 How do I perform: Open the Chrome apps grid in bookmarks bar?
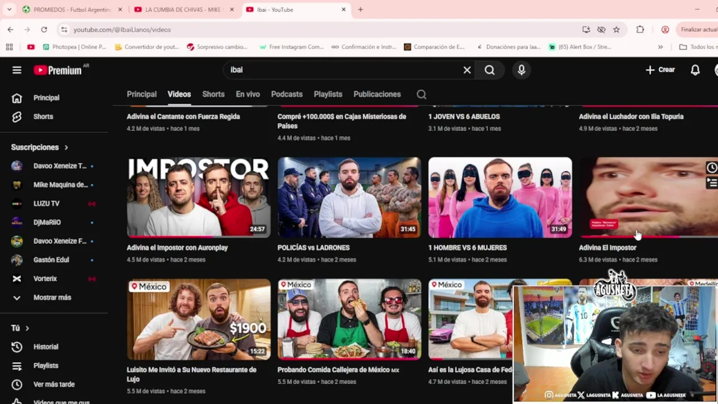pyautogui.click(x=9, y=47)
